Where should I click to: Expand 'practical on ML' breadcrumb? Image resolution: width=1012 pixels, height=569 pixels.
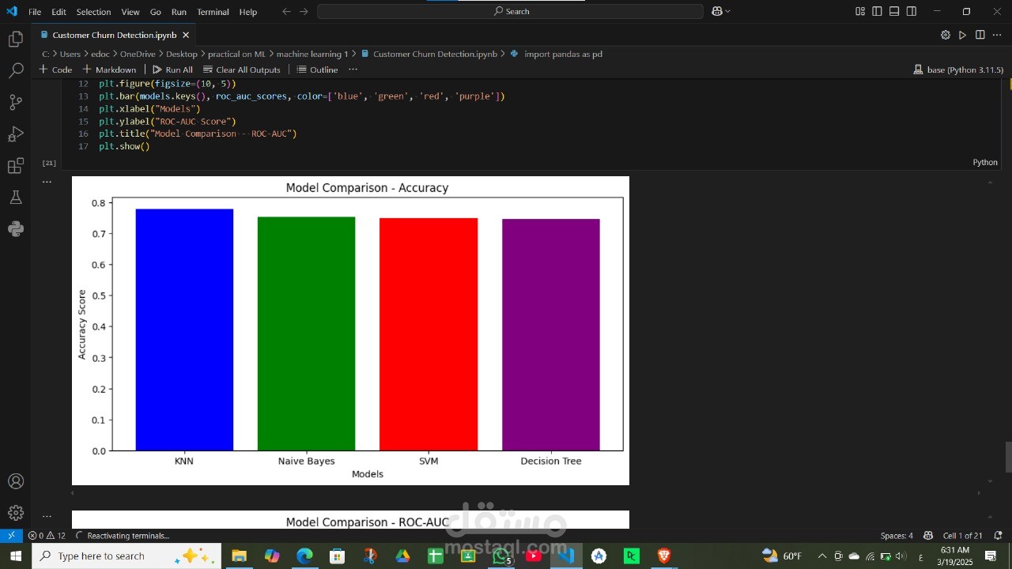pos(236,54)
